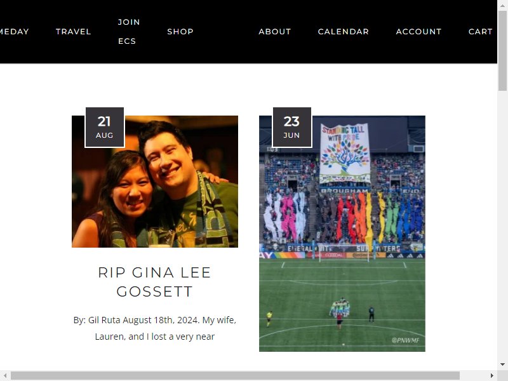This screenshot has height=381, width=508.
Task: Click the horizontal scrollbar left arrow
Action: [5, 376]
